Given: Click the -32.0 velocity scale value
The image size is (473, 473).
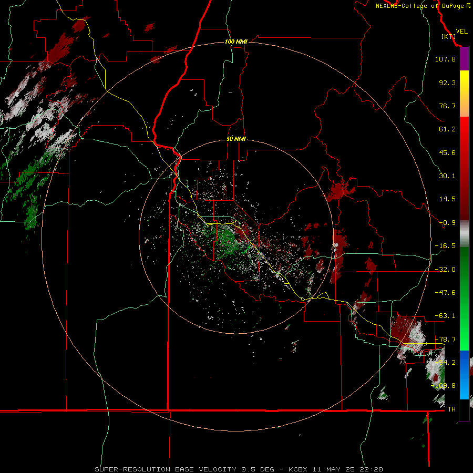Looking at the screenshot, I should coord(445,270).
